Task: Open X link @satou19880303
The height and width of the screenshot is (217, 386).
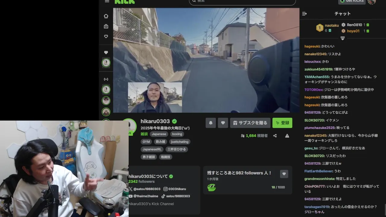Action: click(x=144, y=189)
